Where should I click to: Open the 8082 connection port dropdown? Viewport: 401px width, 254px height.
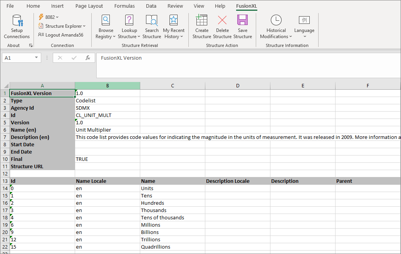coord(49,17)
